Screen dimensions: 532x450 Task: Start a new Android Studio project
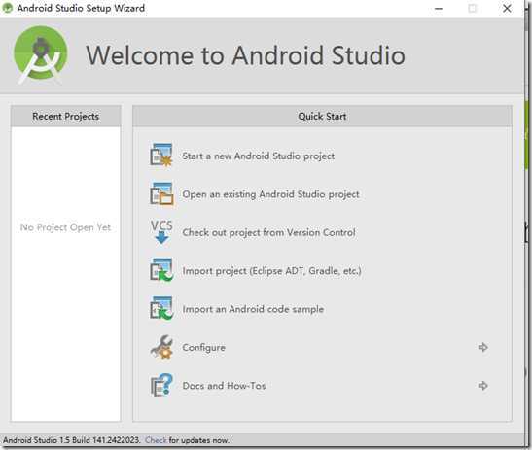(258, 156)
